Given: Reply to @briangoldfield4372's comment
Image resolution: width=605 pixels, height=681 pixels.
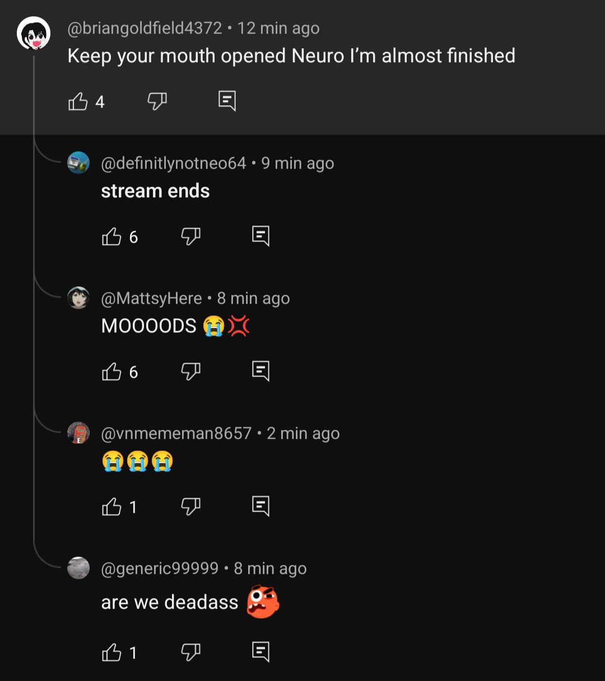Looking at the screenshot, I should (227, 101).
